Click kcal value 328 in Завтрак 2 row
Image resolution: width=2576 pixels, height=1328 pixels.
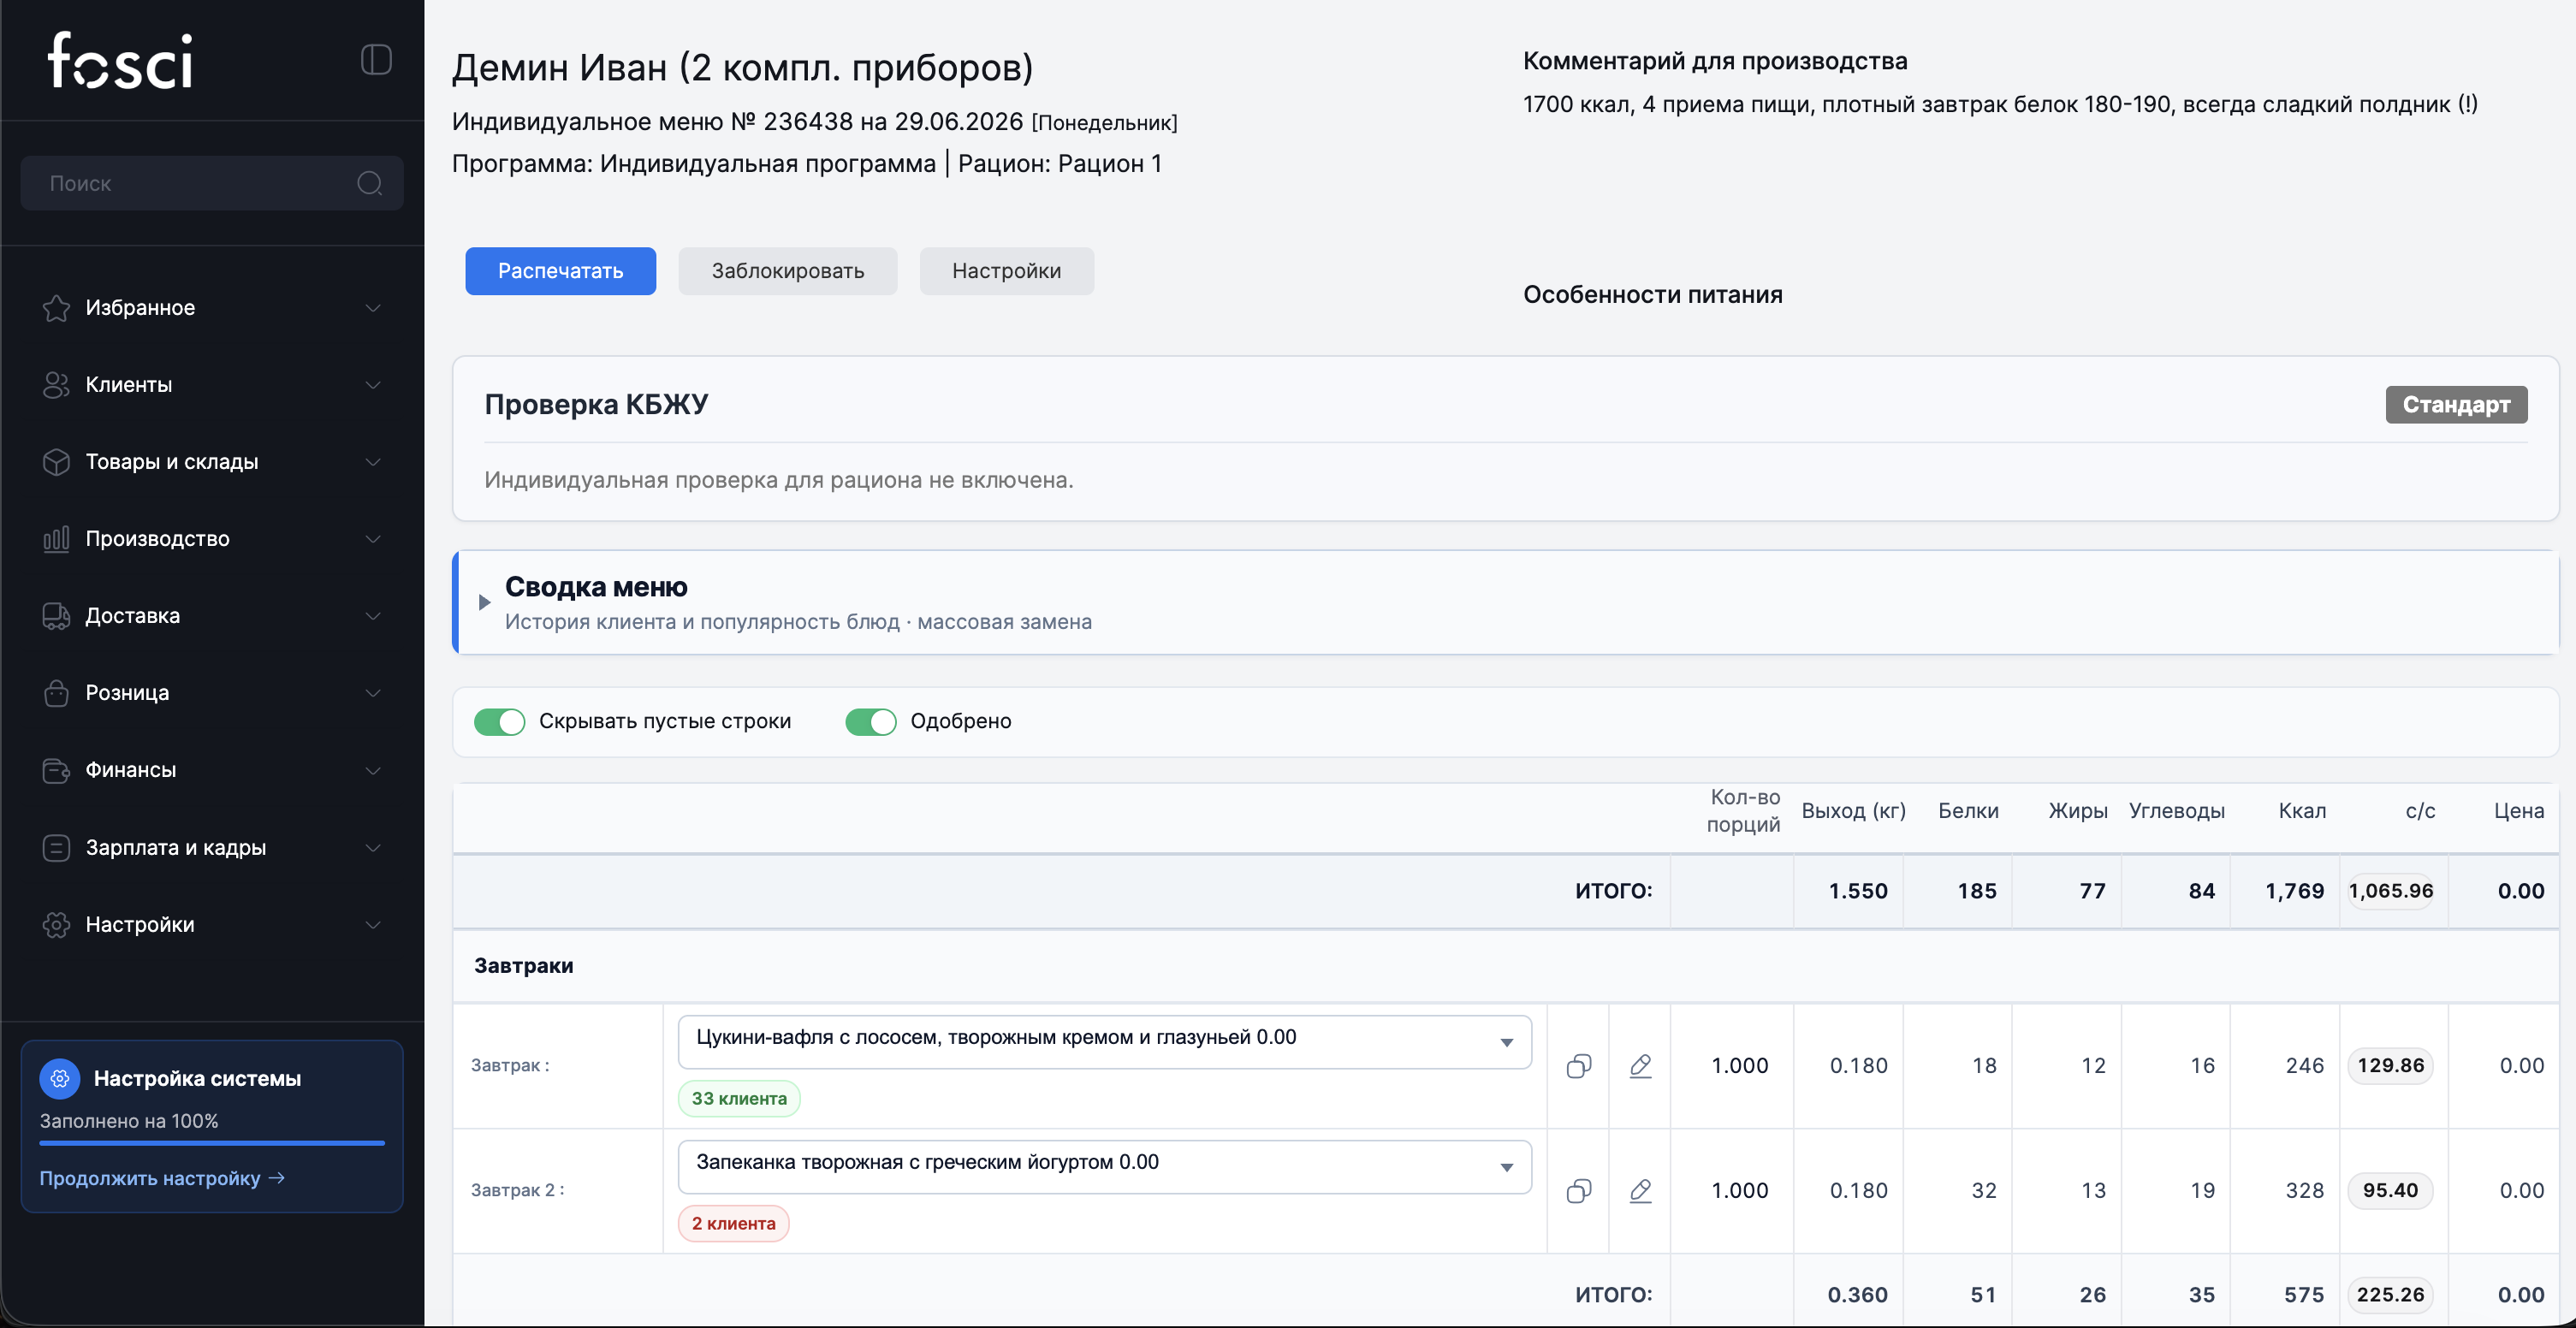pos(2304,1191)
